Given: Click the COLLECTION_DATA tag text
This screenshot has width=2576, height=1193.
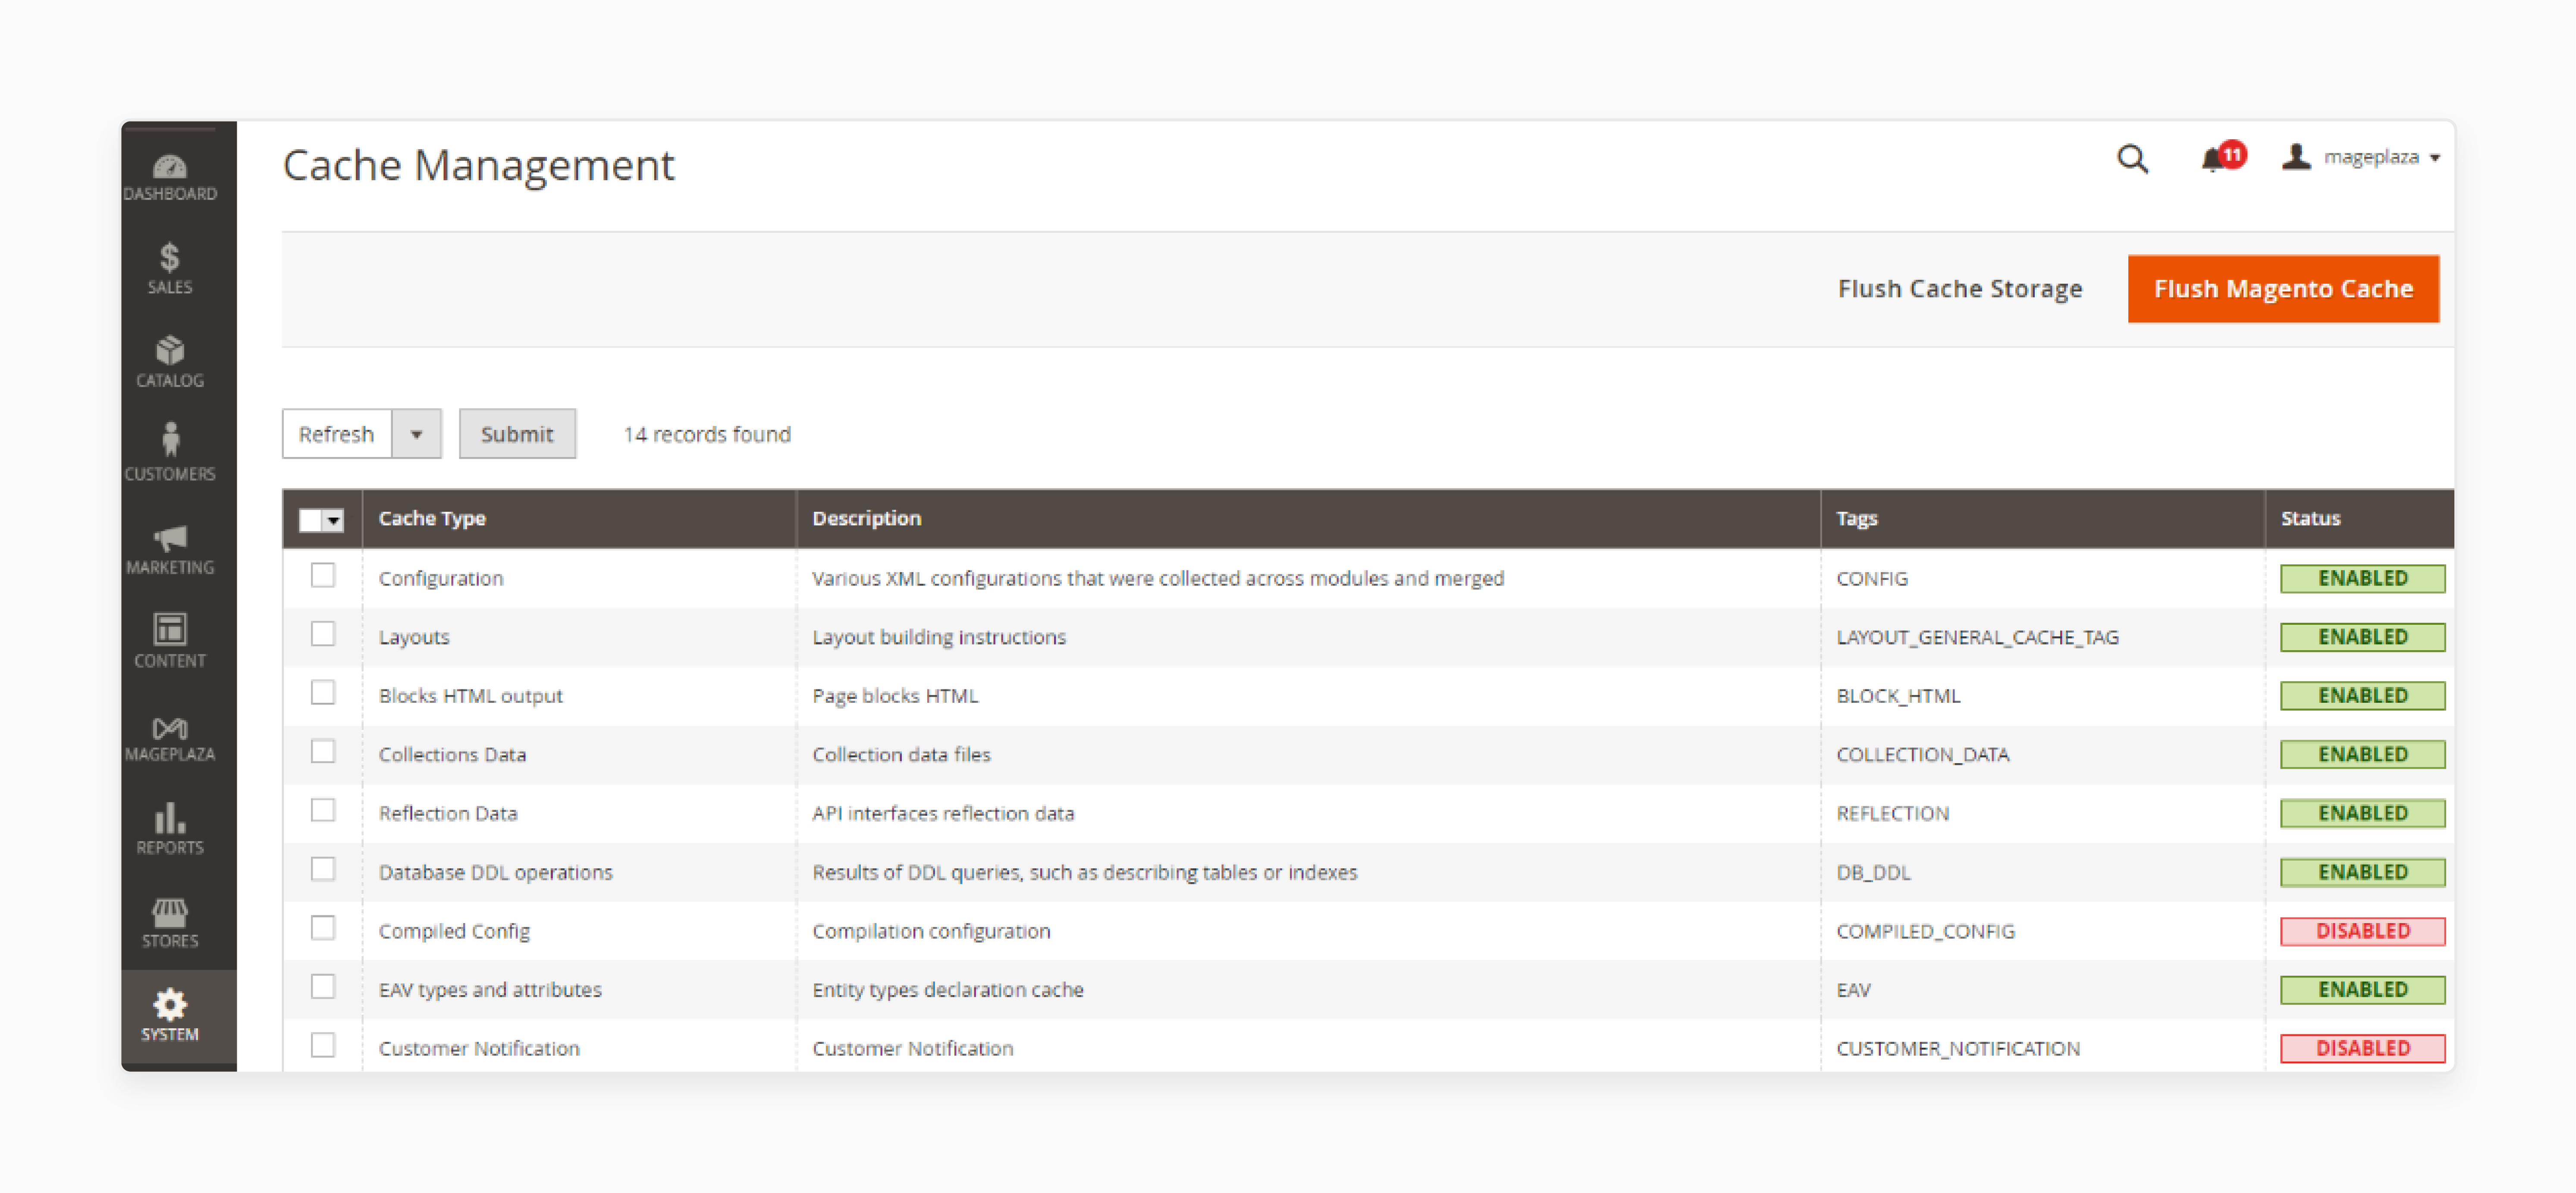Looking at the screenshot, I should click(x=1922, y=755).
